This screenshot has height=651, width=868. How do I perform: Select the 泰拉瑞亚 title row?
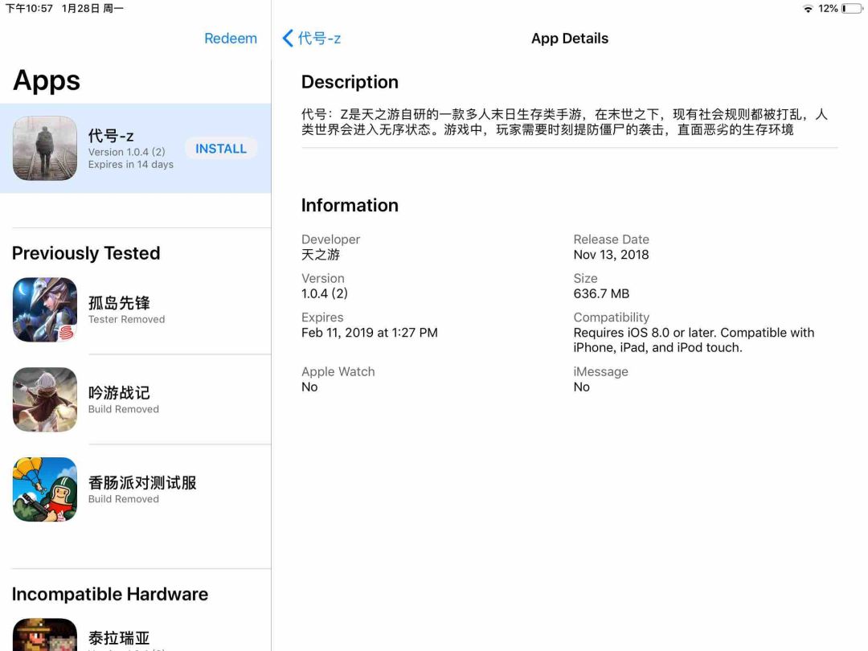click(119, 637)
